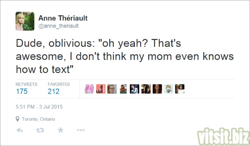Open the cartoon character user avatar
The width and height of the screenshot is (250, 146).
pyautogui.click(x=169, y=89)
